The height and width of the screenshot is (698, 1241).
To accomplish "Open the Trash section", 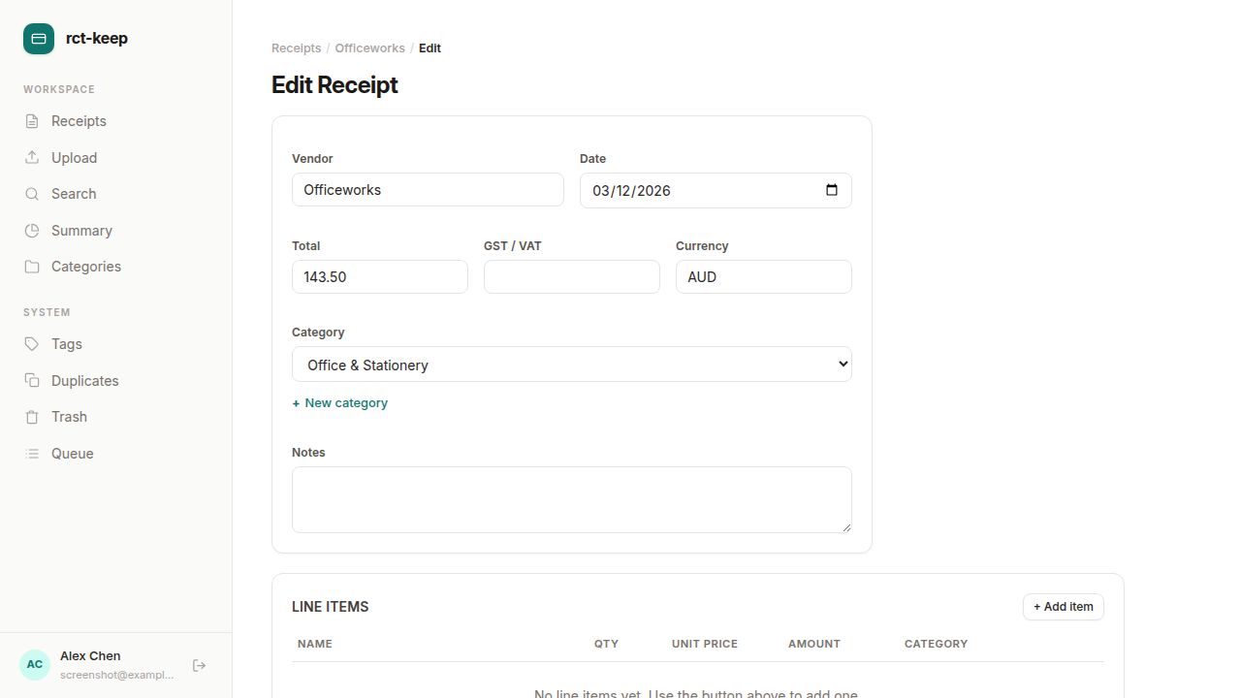I will pos(69,417).
